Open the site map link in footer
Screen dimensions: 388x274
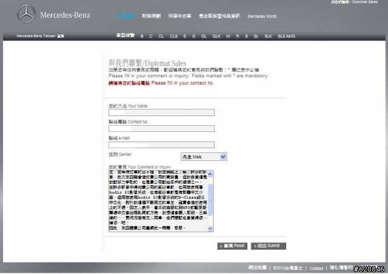click(257, 267)
